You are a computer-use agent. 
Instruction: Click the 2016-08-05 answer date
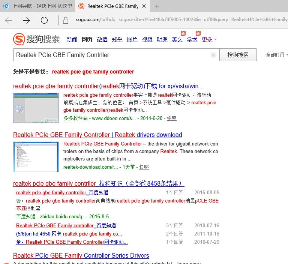coord(207,192)
